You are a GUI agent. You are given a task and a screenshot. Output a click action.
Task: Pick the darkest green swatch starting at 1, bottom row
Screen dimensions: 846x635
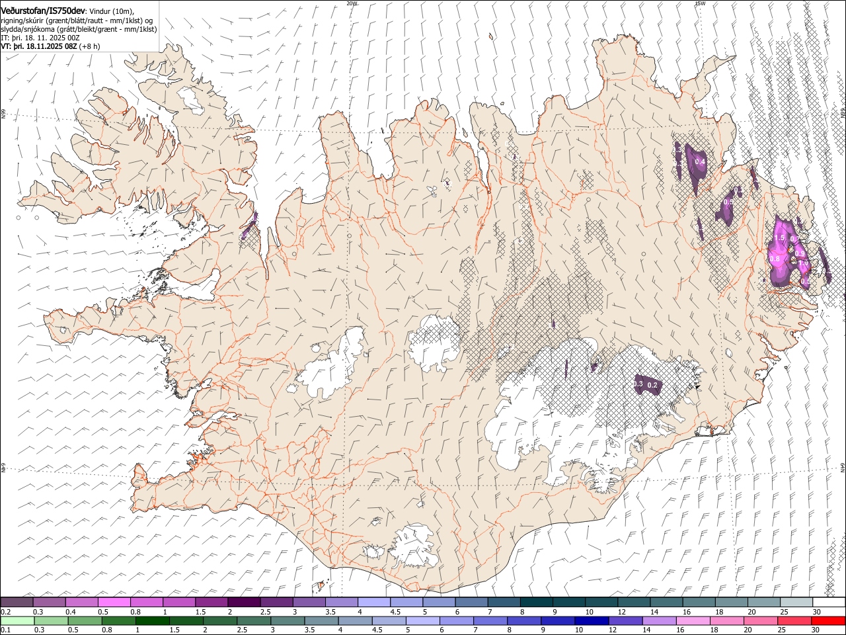coord(152,620)
